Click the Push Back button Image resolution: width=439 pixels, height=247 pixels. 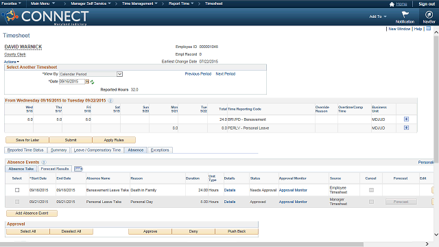coord(237,231)
